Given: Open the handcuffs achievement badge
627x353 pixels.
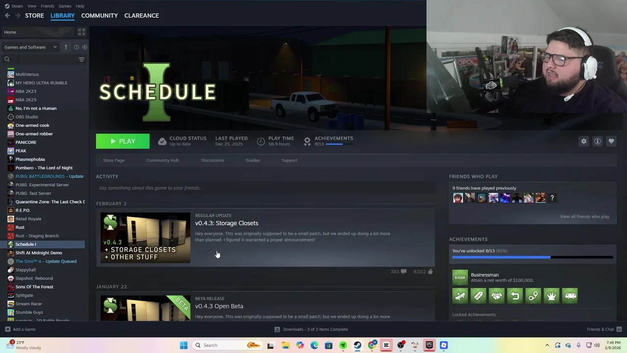Looking at the screenshot, I should tap(533, 296).
